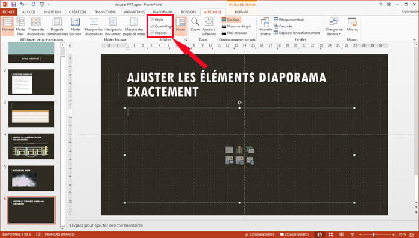Open the DIAPORAMA tab

click(163, 12)
